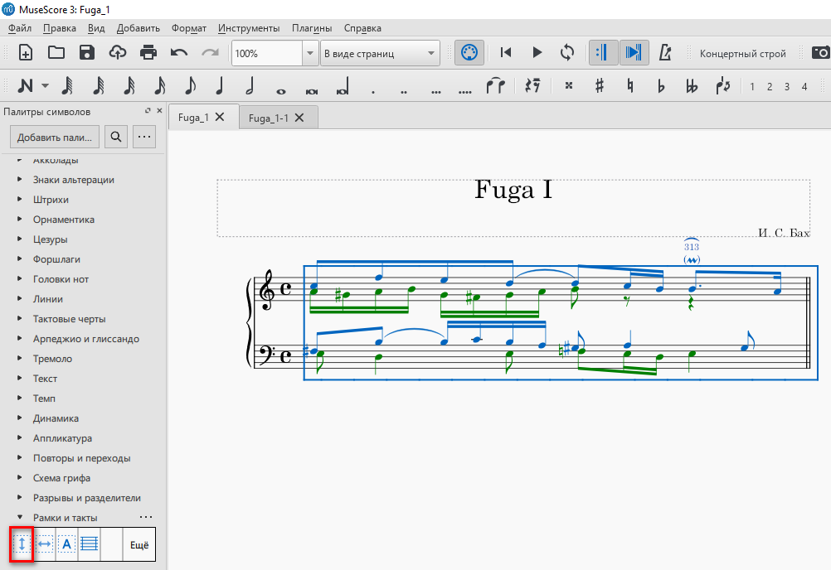Save the score with floppy disk icon
The width and height of the screenshot is (831, 570).
[x=87, y=53]
